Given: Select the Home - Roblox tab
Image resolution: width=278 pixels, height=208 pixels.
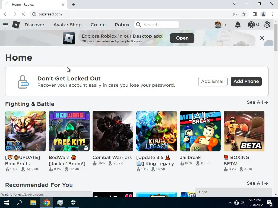Looking at the screenshot, I should (x=34, y=5).
